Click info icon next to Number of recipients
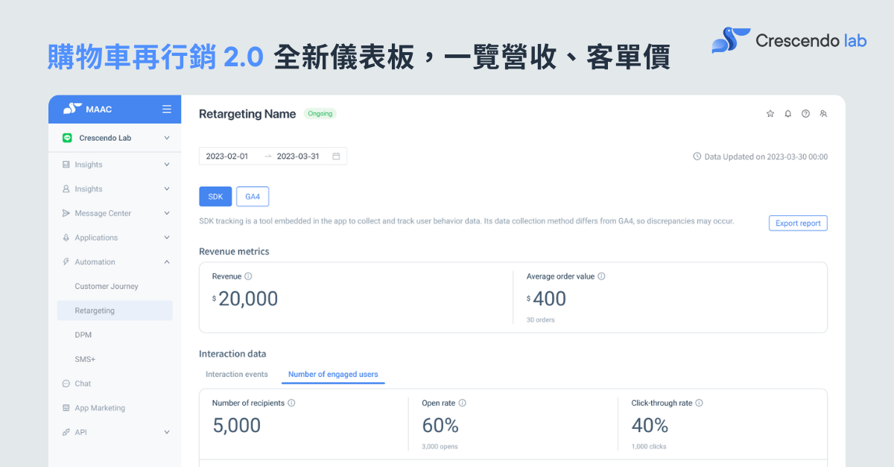Image resolution: width=894 pixels, height=467 pixels. [291, 403]
